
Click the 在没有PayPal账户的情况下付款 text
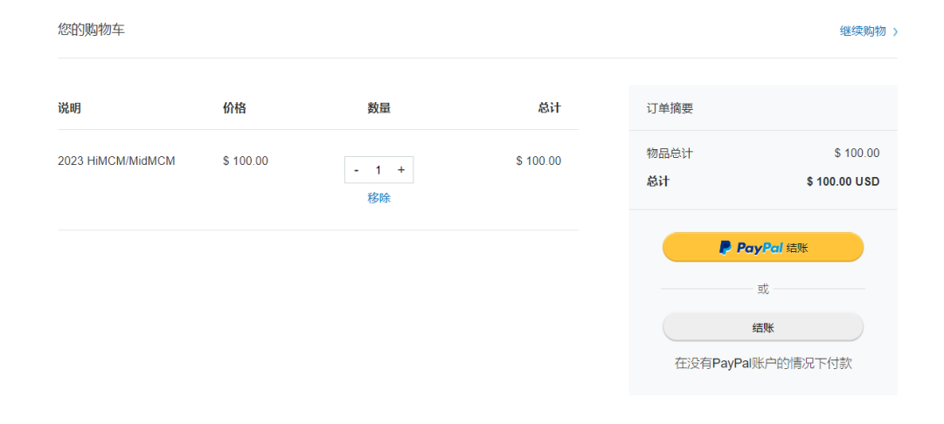(x=763, y=363)
